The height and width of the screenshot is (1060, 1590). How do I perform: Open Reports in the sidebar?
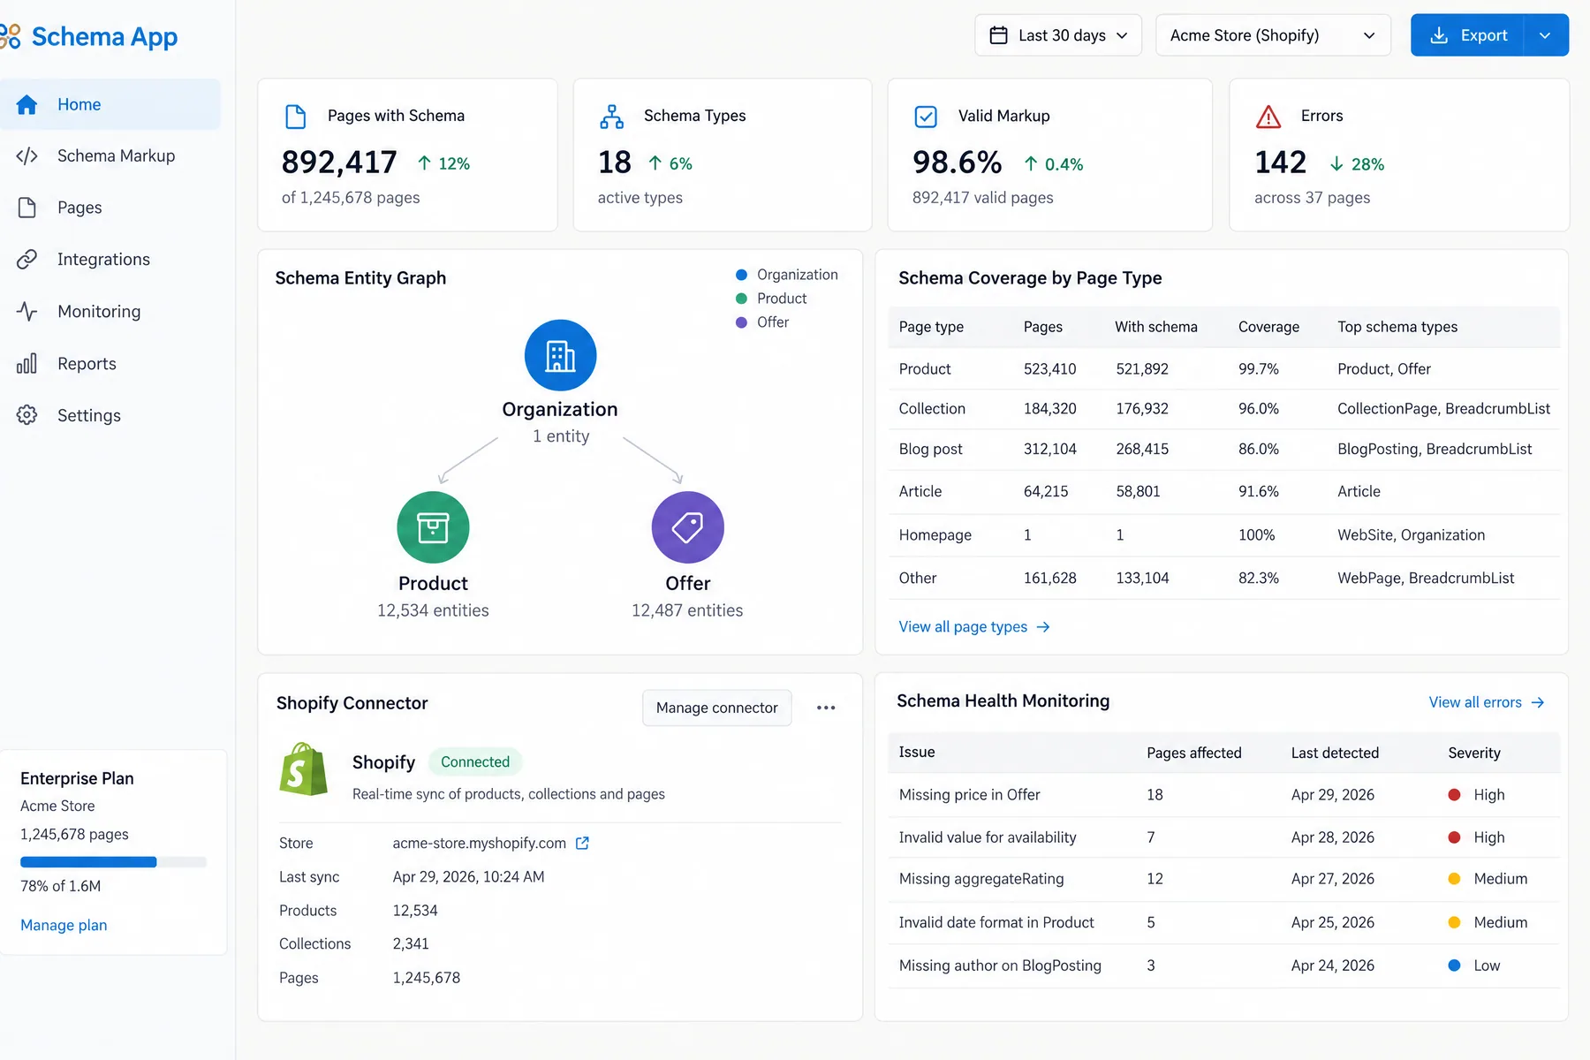point(110,363)
